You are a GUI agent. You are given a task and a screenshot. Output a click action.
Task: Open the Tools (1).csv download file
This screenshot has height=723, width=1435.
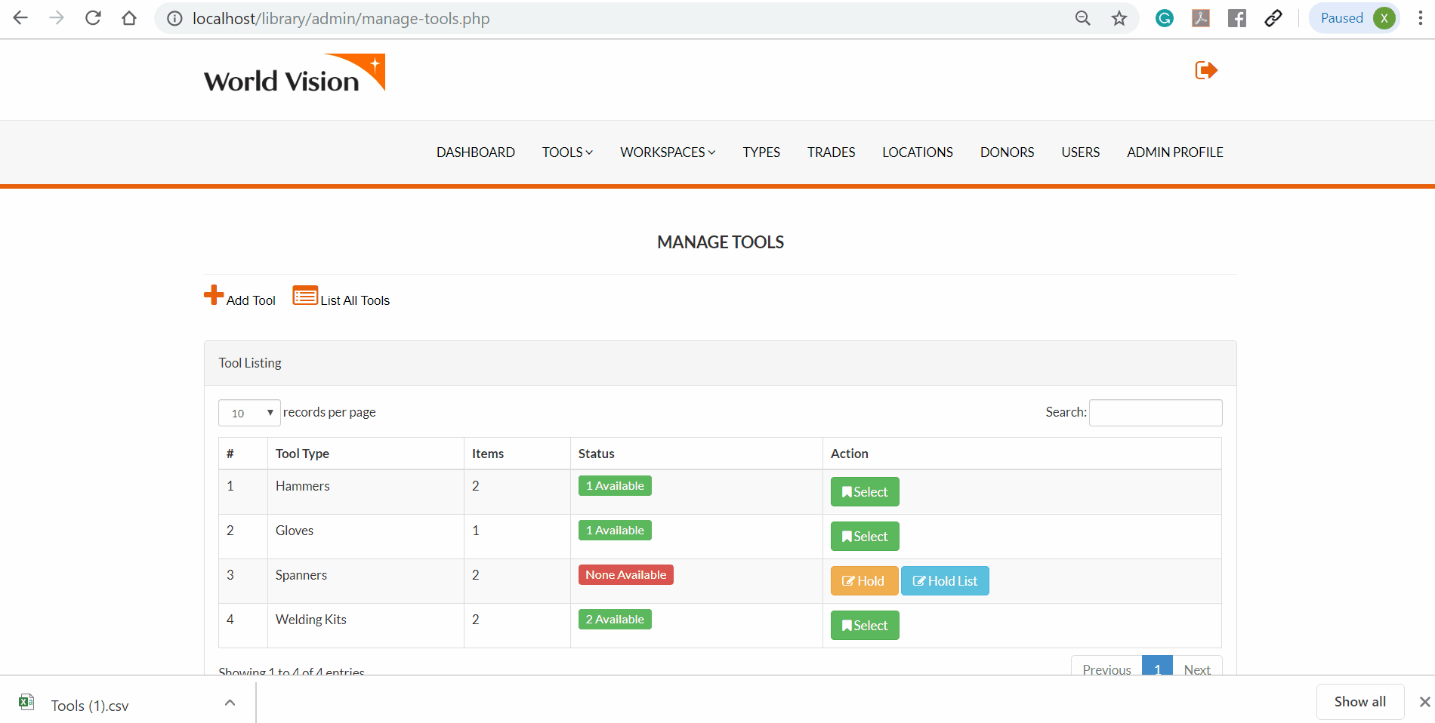tap(90, 706)
